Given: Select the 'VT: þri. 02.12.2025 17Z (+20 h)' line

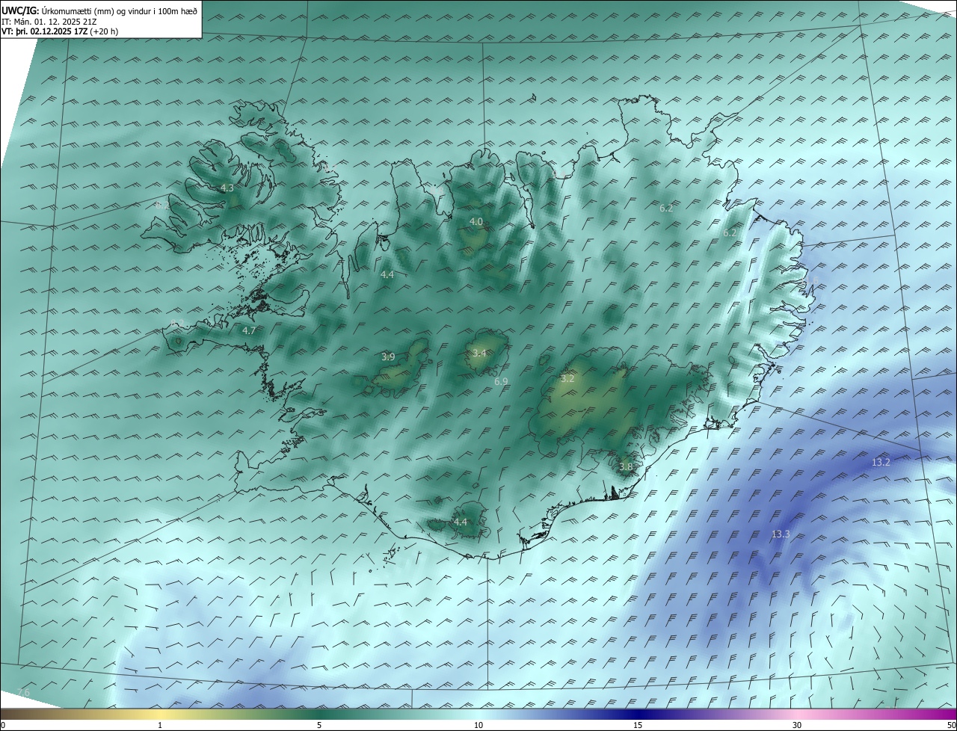Looking at the screenshot, I should tap(60, 32).
